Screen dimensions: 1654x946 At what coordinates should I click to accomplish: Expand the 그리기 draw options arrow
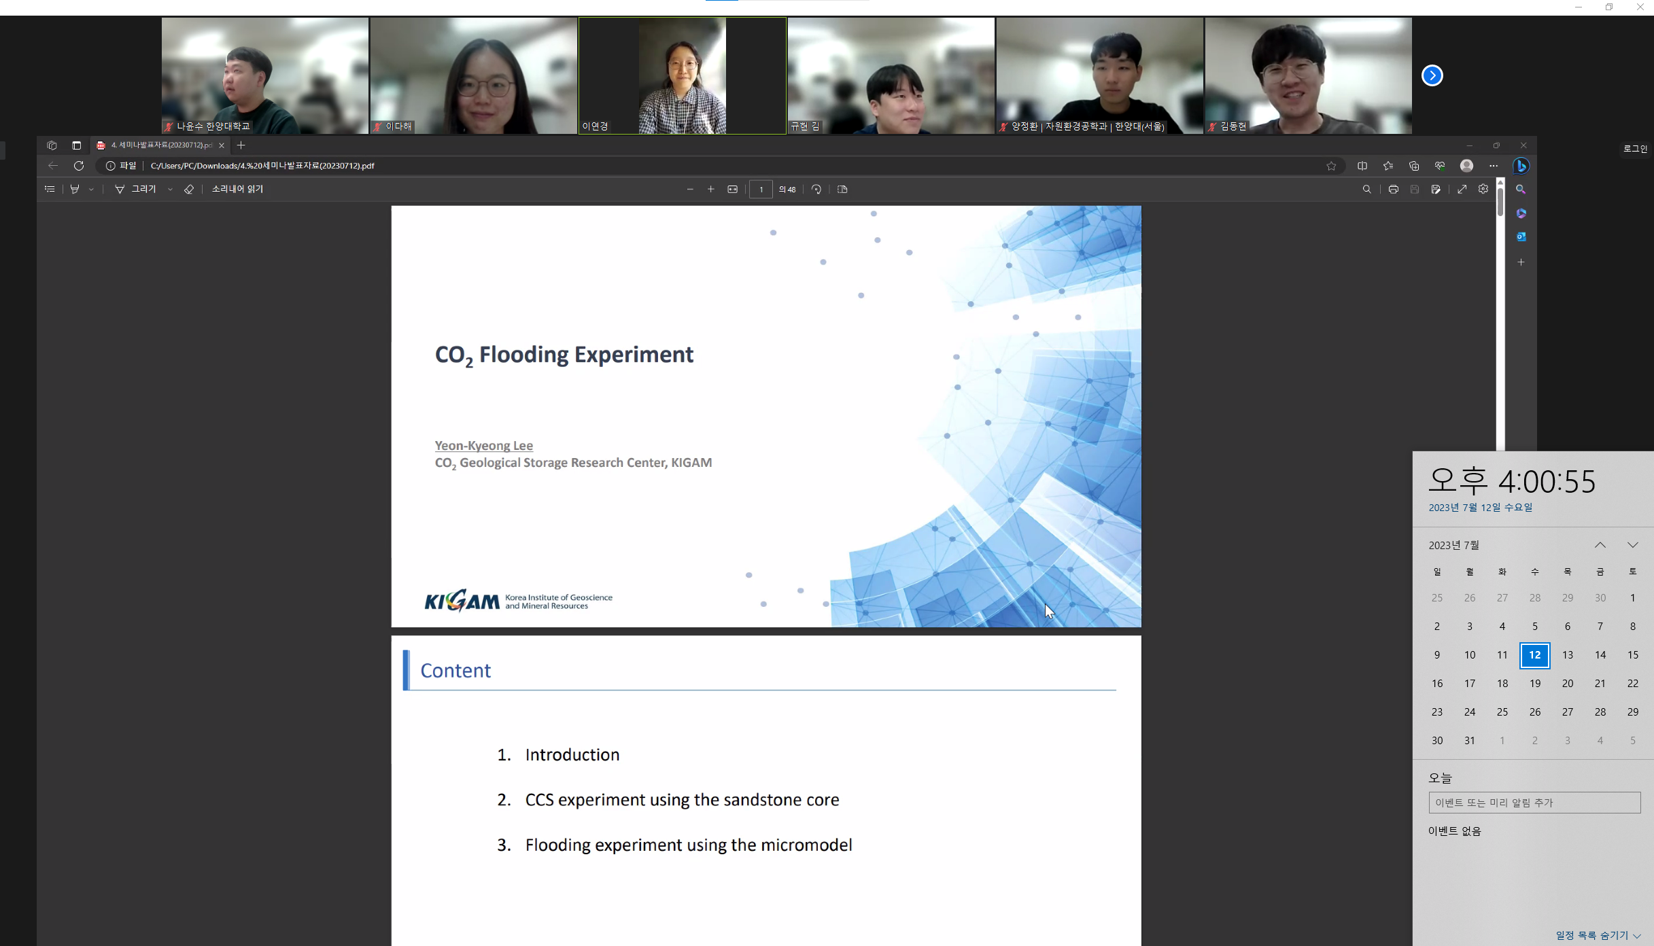point(170,190)
